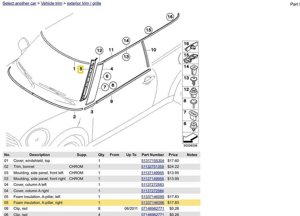
Task: Select 'Moulding, side panel, front right' text
Action: point(39,179)
